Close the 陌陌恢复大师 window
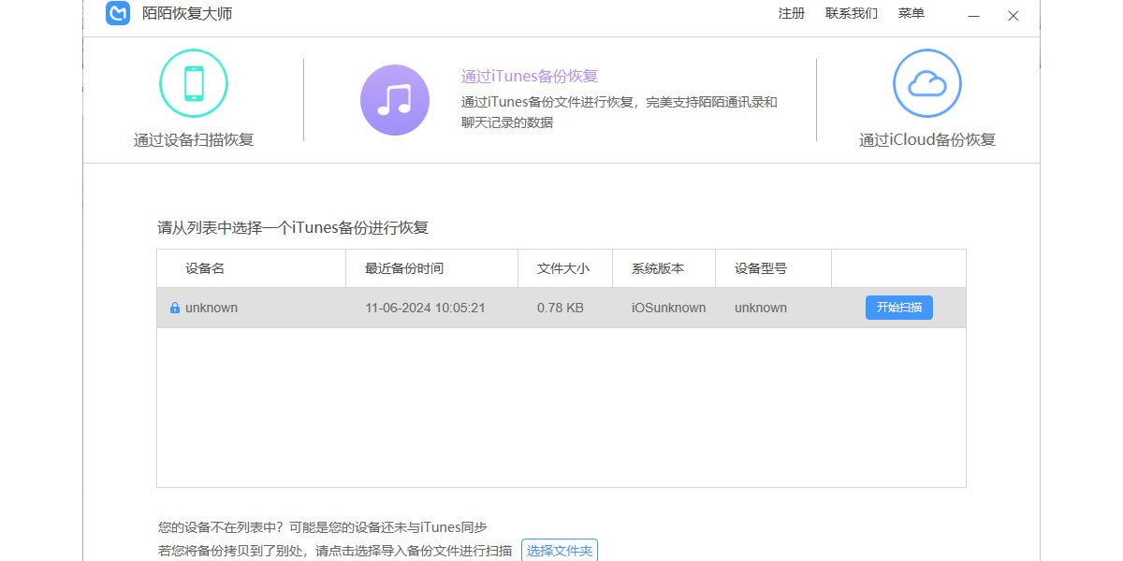The width and height of the screenshot is (1123, 561). tap(1014, 16)
